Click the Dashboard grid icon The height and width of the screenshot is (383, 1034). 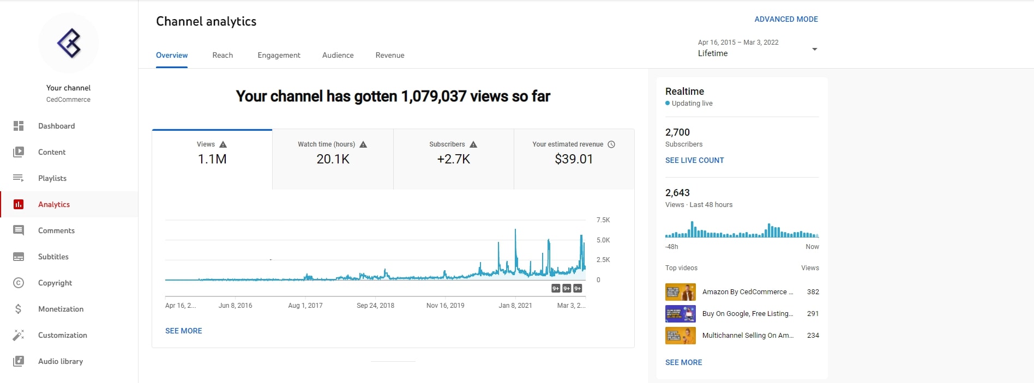[19, 126]
